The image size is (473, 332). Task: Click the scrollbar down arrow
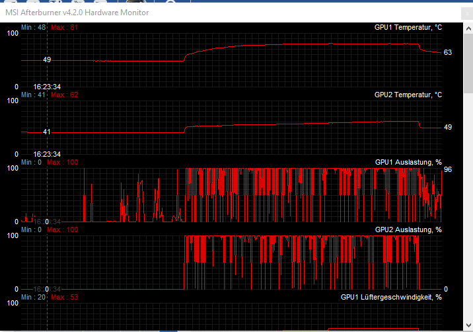click(x=468, y=325)
